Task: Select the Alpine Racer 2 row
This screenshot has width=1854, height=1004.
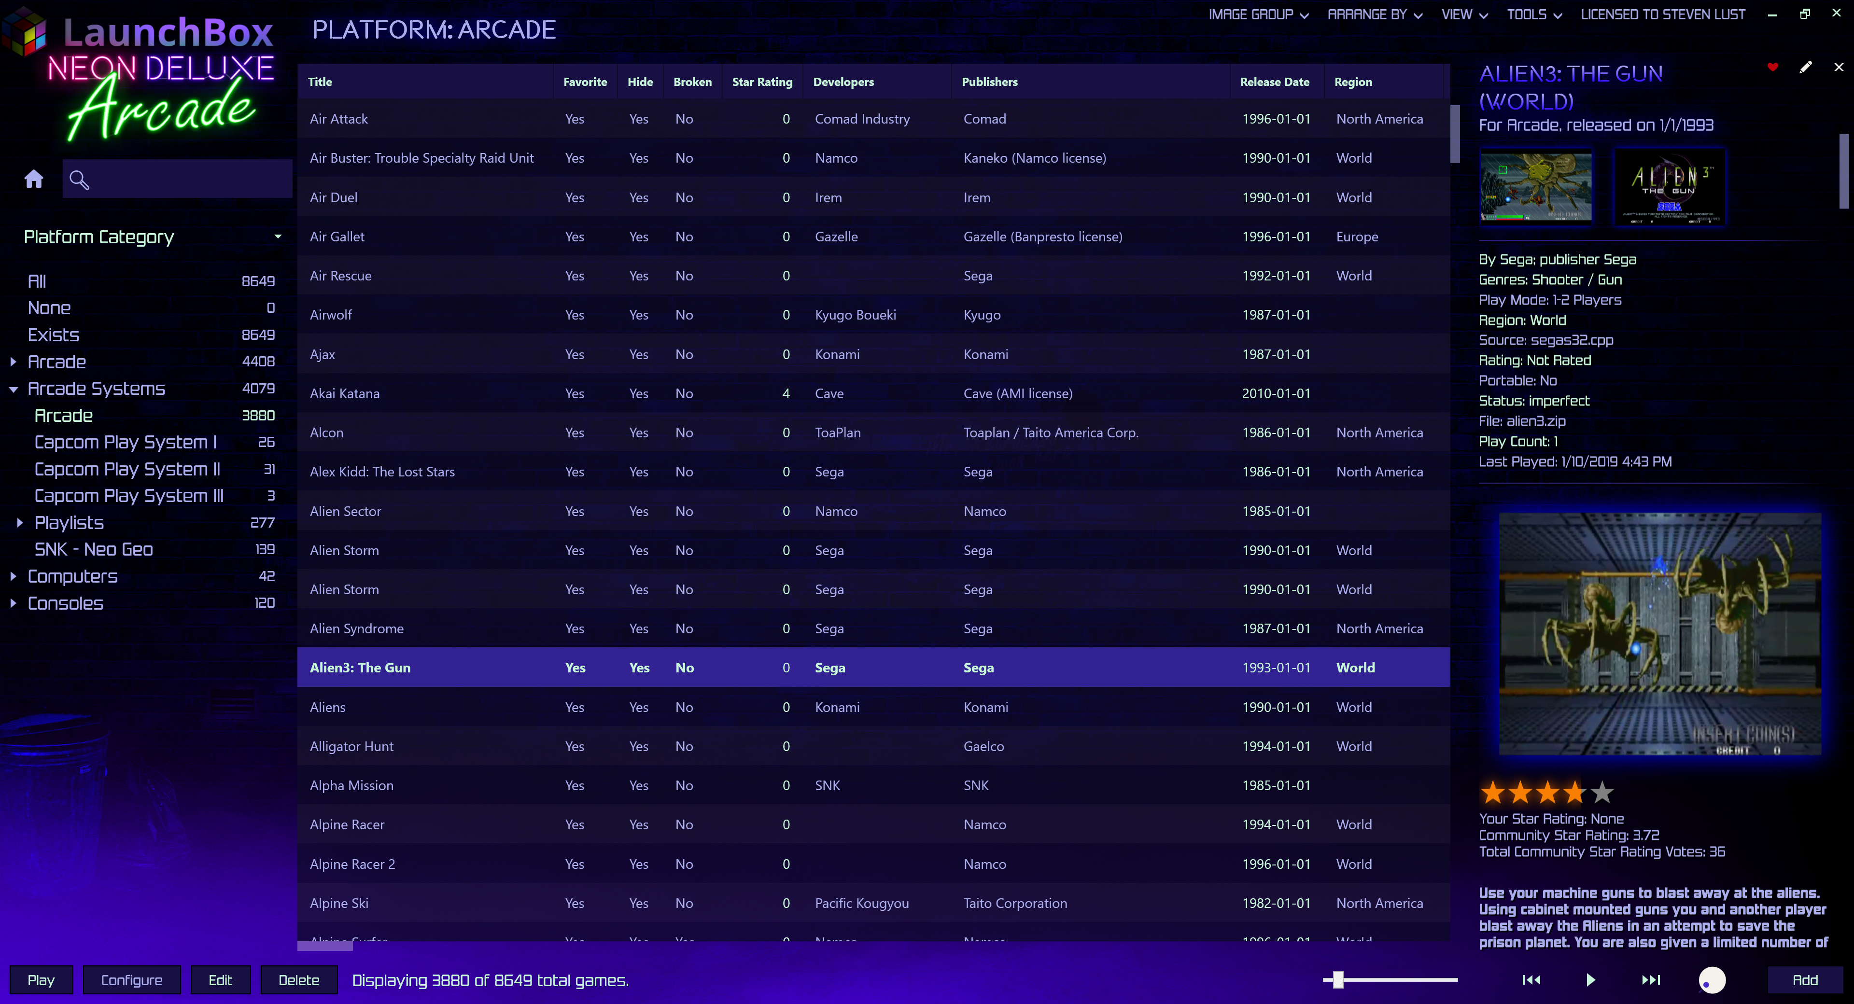Action: click(873, 864)
